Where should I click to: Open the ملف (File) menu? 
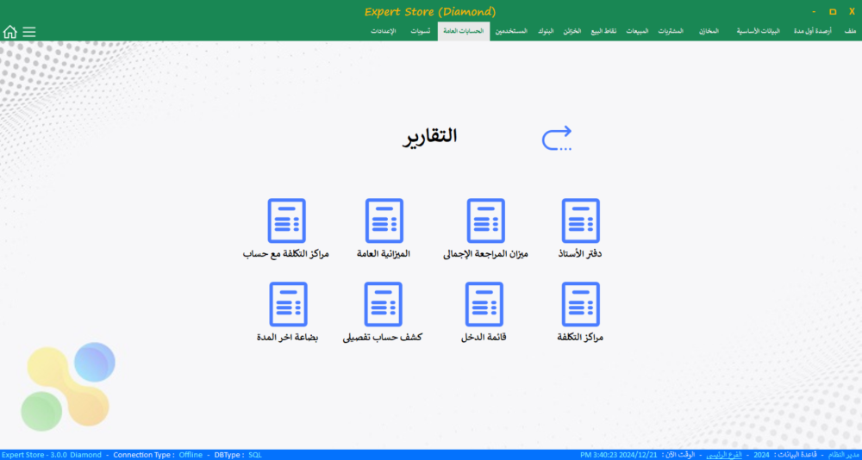[850, 32]
